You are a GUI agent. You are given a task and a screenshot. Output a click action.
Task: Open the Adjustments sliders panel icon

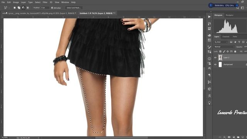point(209,52)
